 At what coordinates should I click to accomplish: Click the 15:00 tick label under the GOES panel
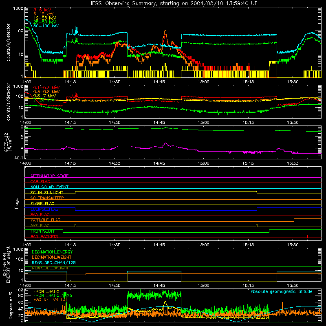pos(203,163)
